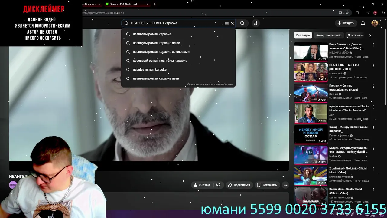Image resolution: width=387 pixels, height=218 pixels.
Task: Open options menu for Пикник – Сияние video
Action: pyautogui.click(x=373, y=86)
